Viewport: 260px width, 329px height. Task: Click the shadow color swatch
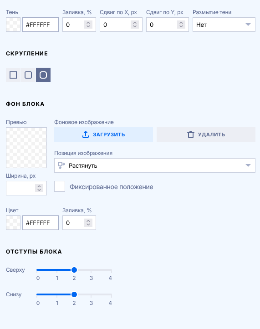point(13,25)
